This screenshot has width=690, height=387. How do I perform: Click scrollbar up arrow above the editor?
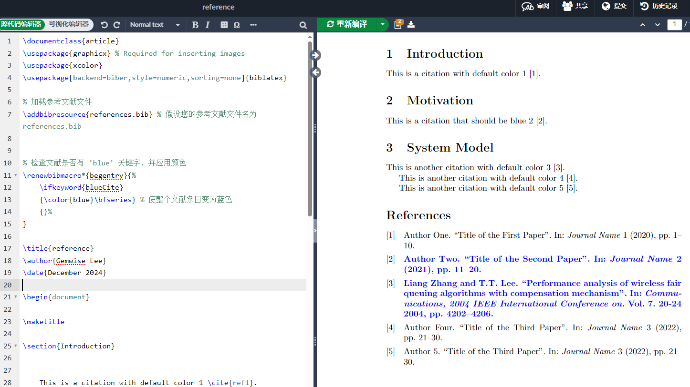[310, 36]
